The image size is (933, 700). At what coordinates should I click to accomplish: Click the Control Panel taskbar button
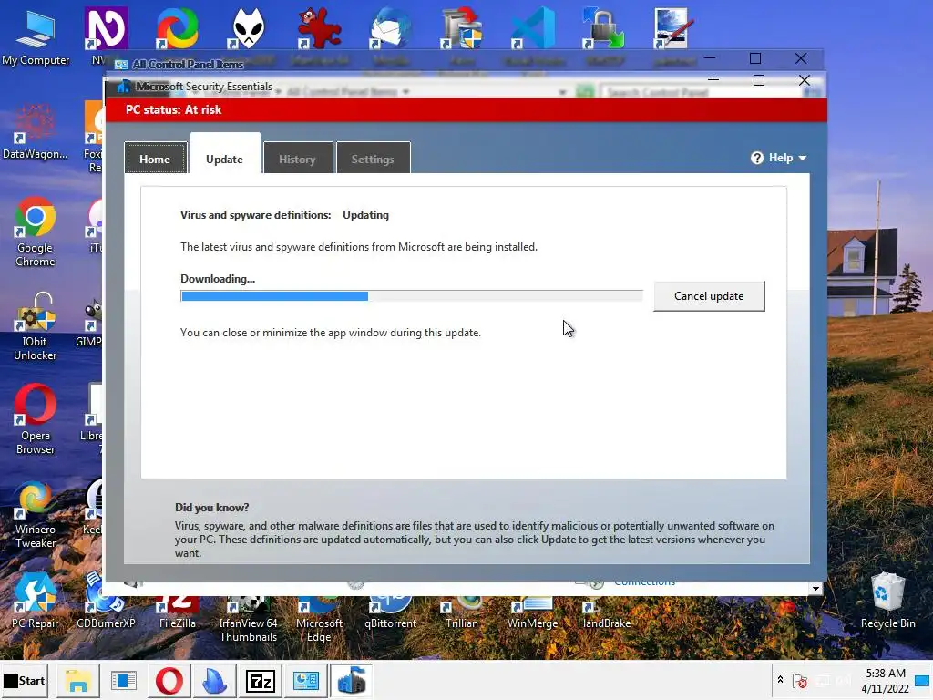coord(306,680)
